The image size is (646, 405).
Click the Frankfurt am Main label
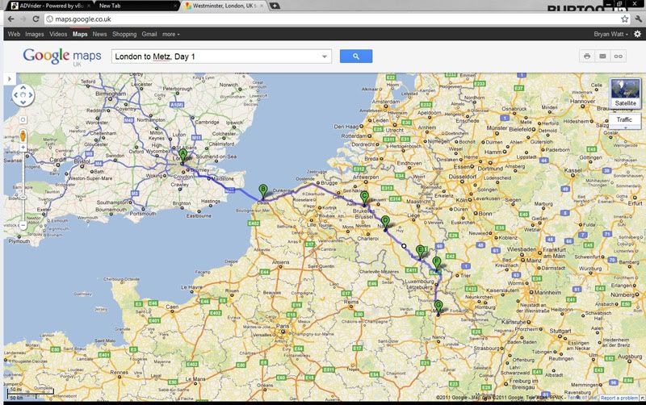pos(555,253)
